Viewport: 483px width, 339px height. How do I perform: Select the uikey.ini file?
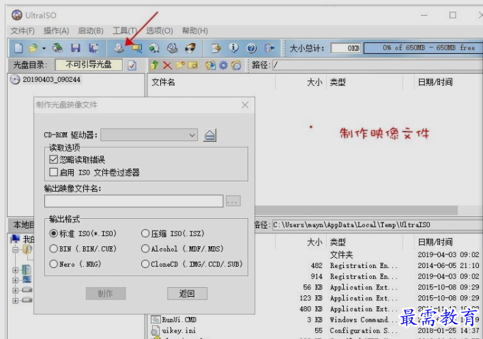pos(179,330)
